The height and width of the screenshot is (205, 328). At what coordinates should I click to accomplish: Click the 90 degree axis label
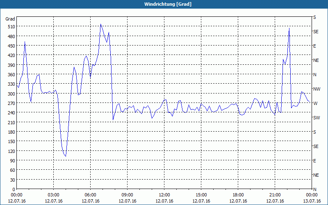point(13,161)
